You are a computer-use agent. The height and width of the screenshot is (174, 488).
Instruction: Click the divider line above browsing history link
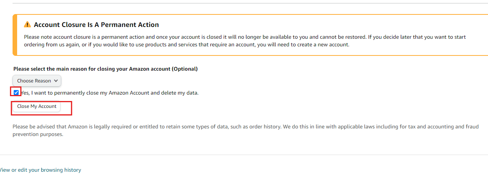point(244,155)
